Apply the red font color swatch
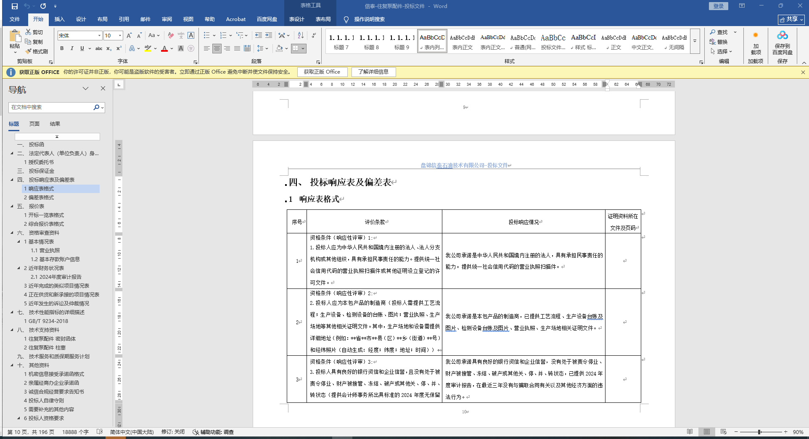This screenshot has height=439, width=809. pyautogui.click(x=164, y=49)
